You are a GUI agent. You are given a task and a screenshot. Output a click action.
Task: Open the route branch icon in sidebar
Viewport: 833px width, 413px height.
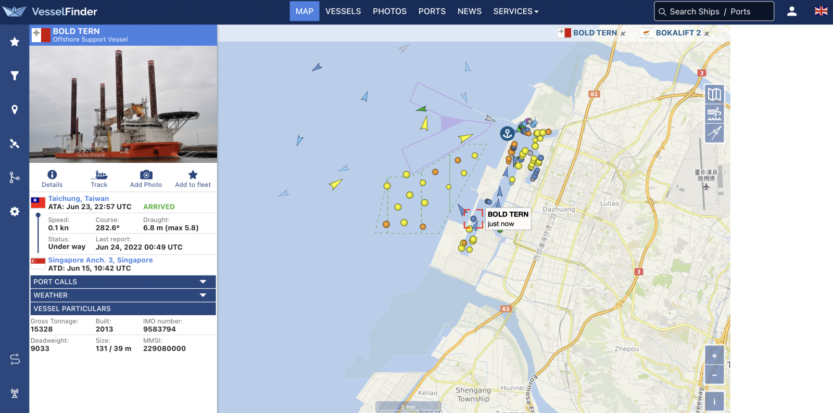point(15,177)
